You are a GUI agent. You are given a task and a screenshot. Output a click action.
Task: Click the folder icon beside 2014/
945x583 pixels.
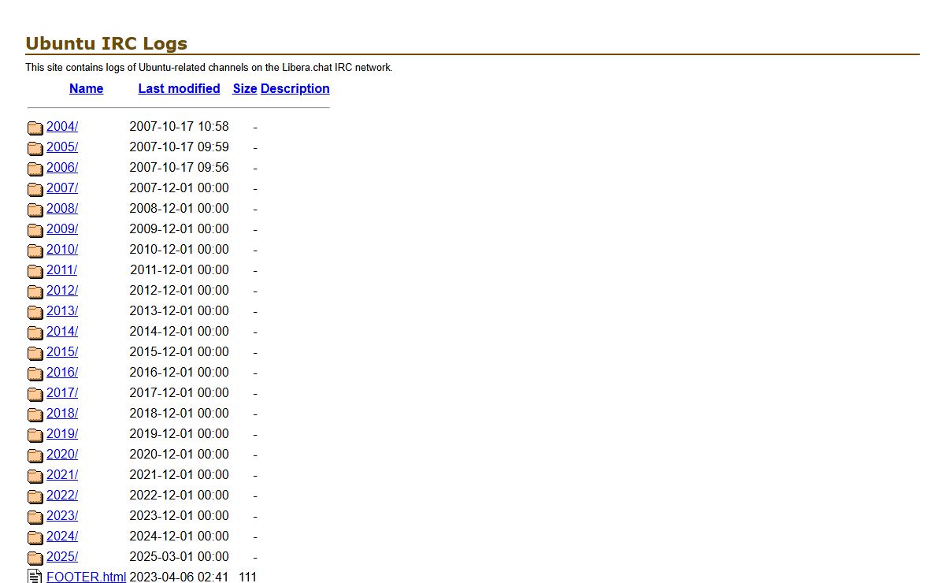click(35, 332)
